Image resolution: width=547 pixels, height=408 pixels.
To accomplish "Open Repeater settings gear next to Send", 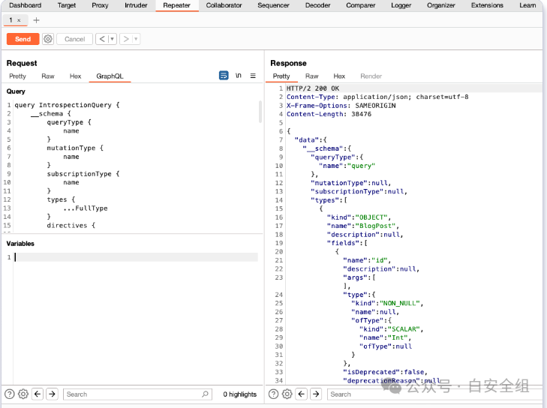I will point(48,39).
